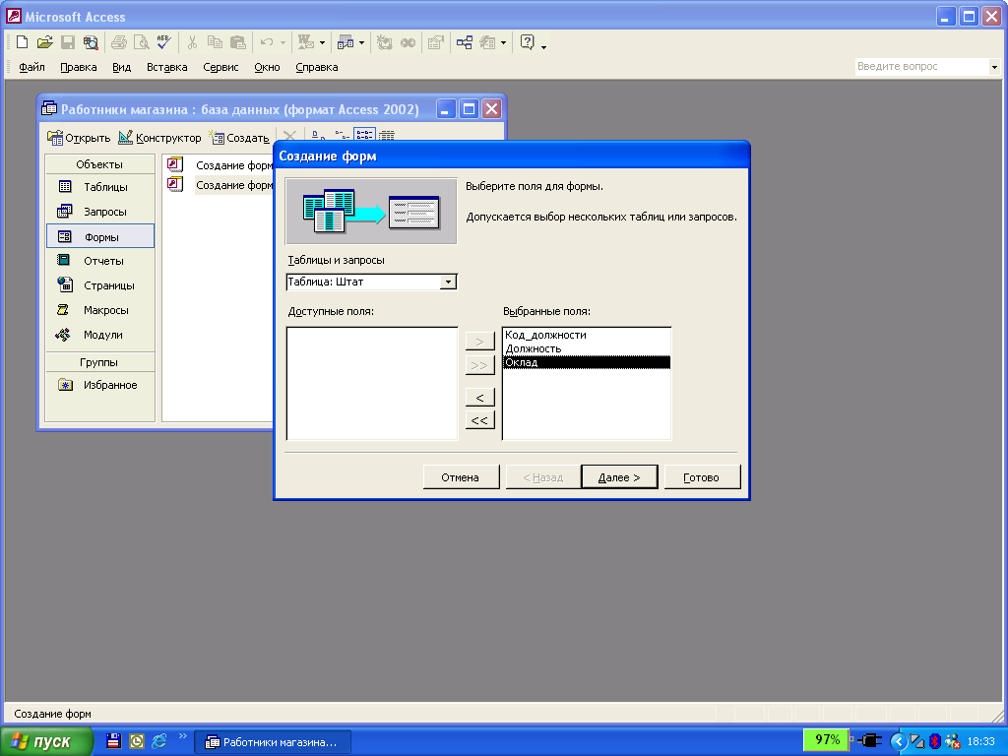Click the New database icon
This screenshot has height=756, width=1008.
22,42
